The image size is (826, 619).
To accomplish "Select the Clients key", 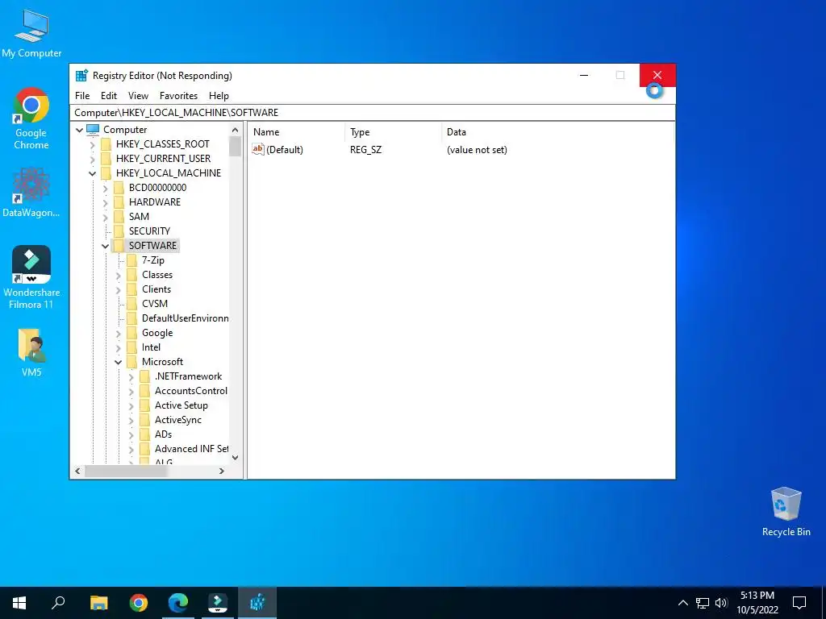I will (156, 289).
